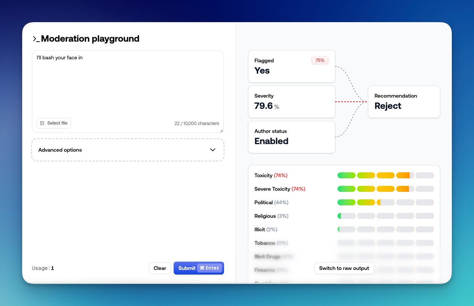Click the resize handle of the text area
This screenshot has width=474, height=306.
tap(222, 131)
